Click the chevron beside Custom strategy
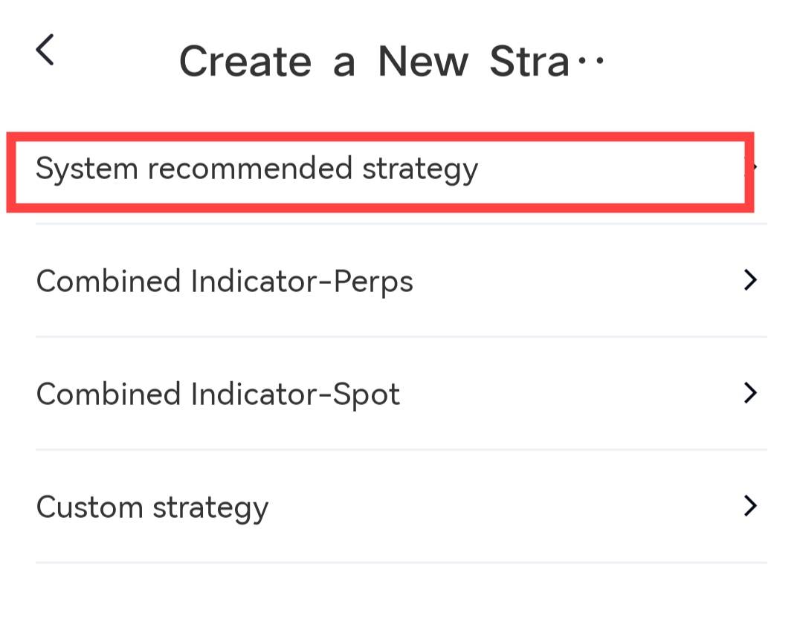 tap(750, 506)
